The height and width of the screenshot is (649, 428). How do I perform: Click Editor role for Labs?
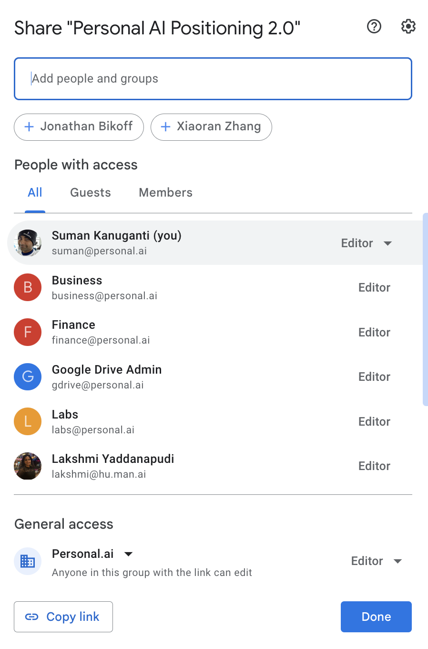click(x=374, y=422)
